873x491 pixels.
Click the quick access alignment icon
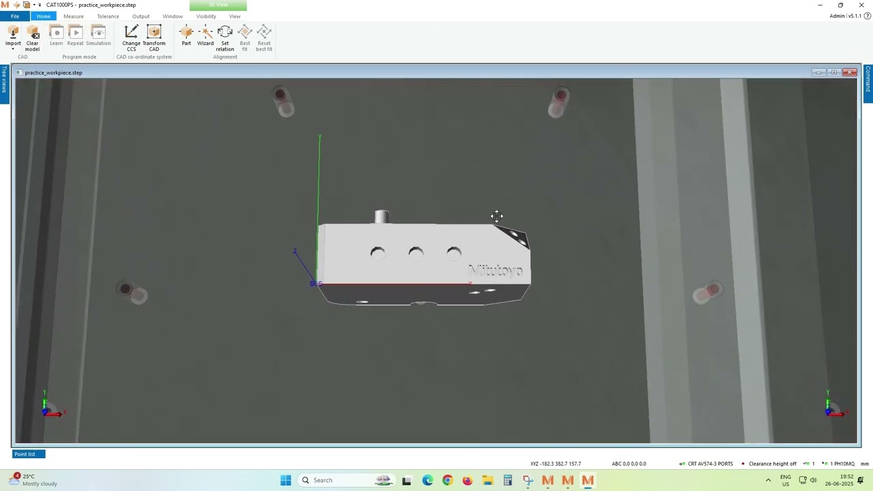16,5
